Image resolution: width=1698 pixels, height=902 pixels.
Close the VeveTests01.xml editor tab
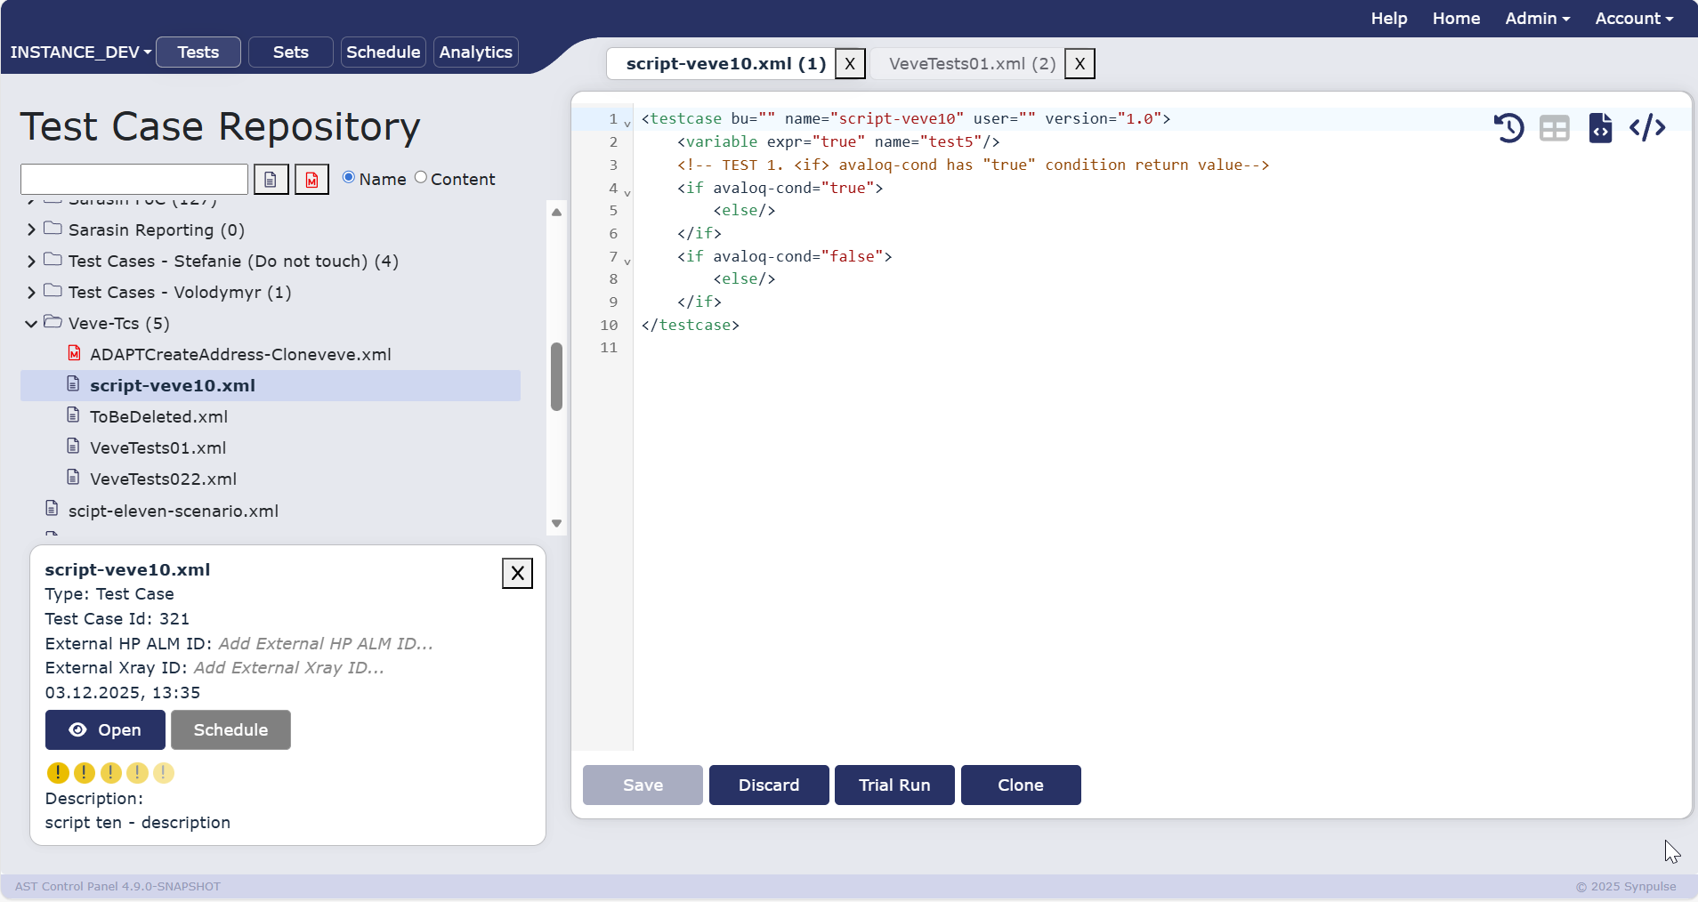pyautogui.click(x=1079, y=64)
